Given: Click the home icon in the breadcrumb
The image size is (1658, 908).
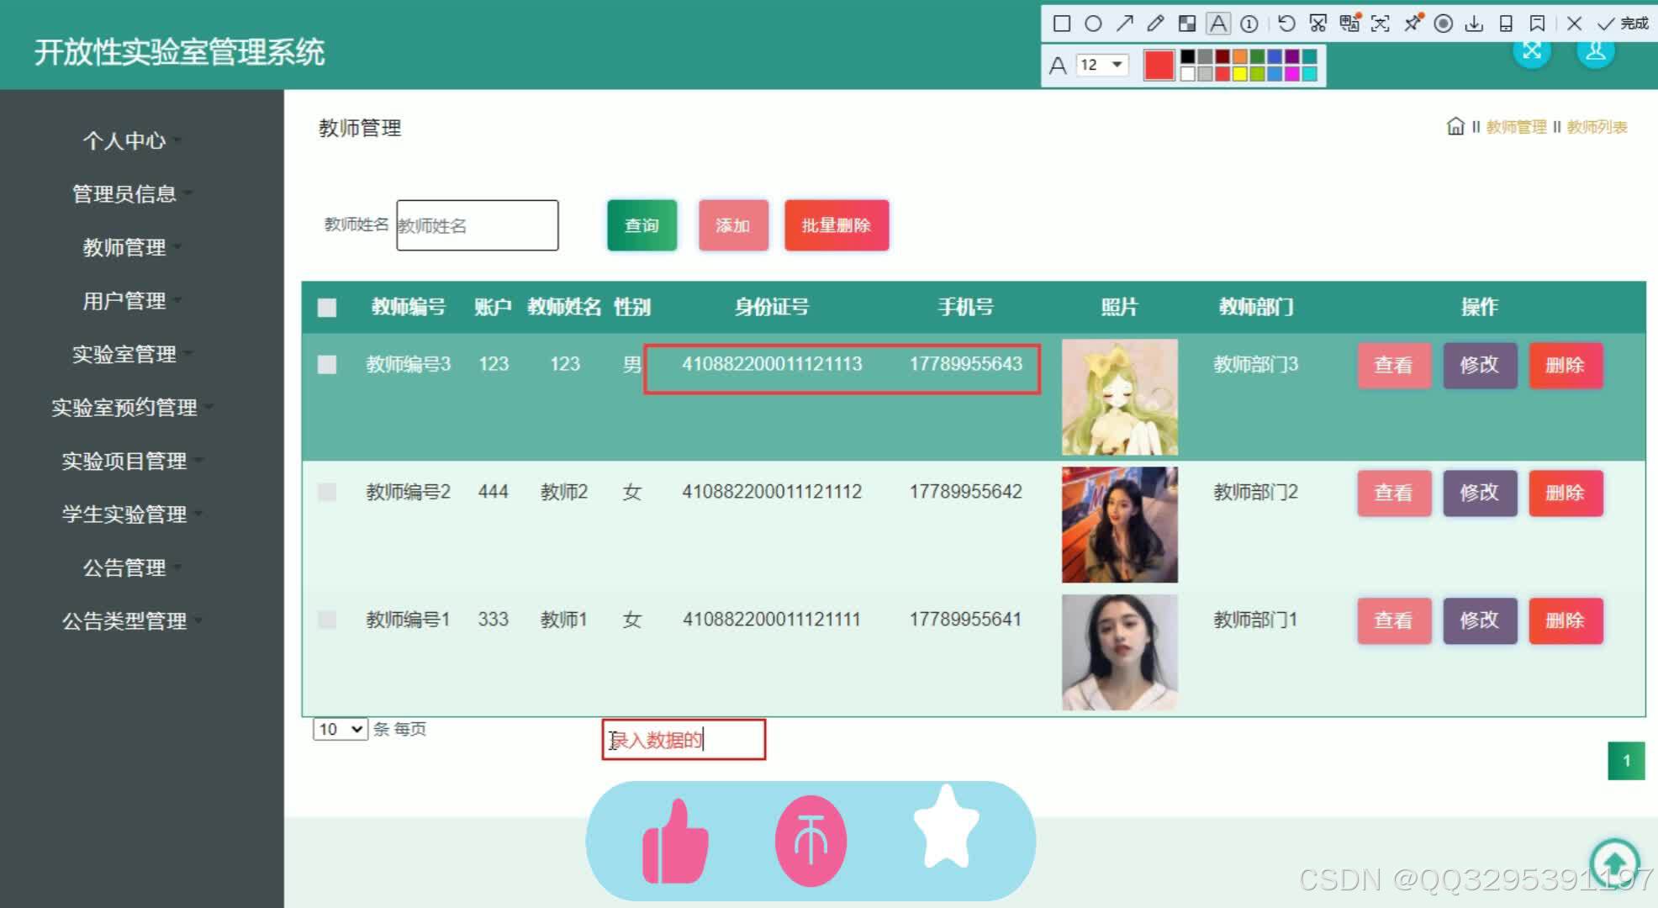Looking at the screenshot, I should [1455, 126].
